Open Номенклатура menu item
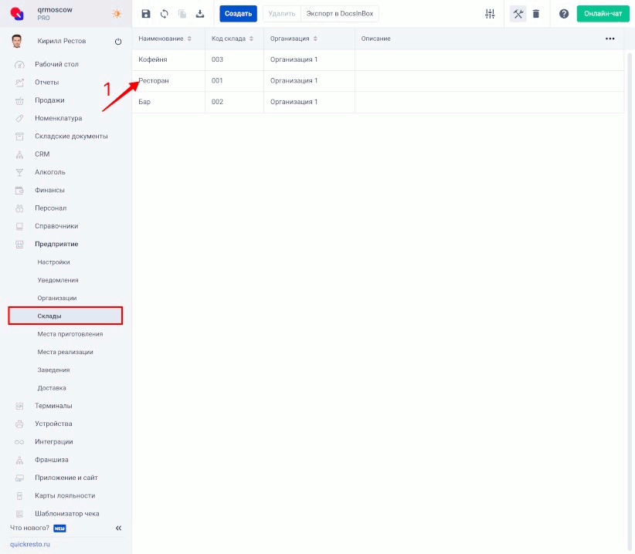This screenshot has height=554, width=635. pos(58,118)
